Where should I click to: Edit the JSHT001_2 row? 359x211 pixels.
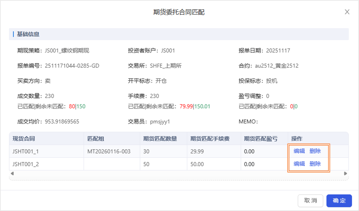point(299,164)
